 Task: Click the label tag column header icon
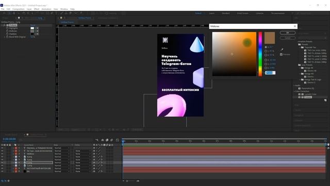[x=15, y=145]
